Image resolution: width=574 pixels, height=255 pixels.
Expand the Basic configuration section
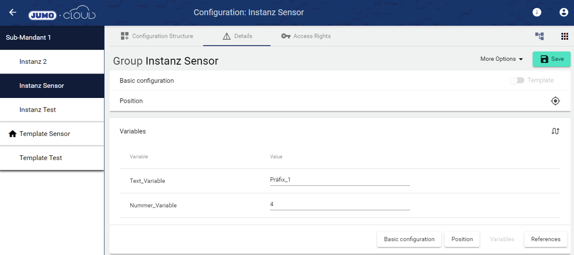point(147,81)
